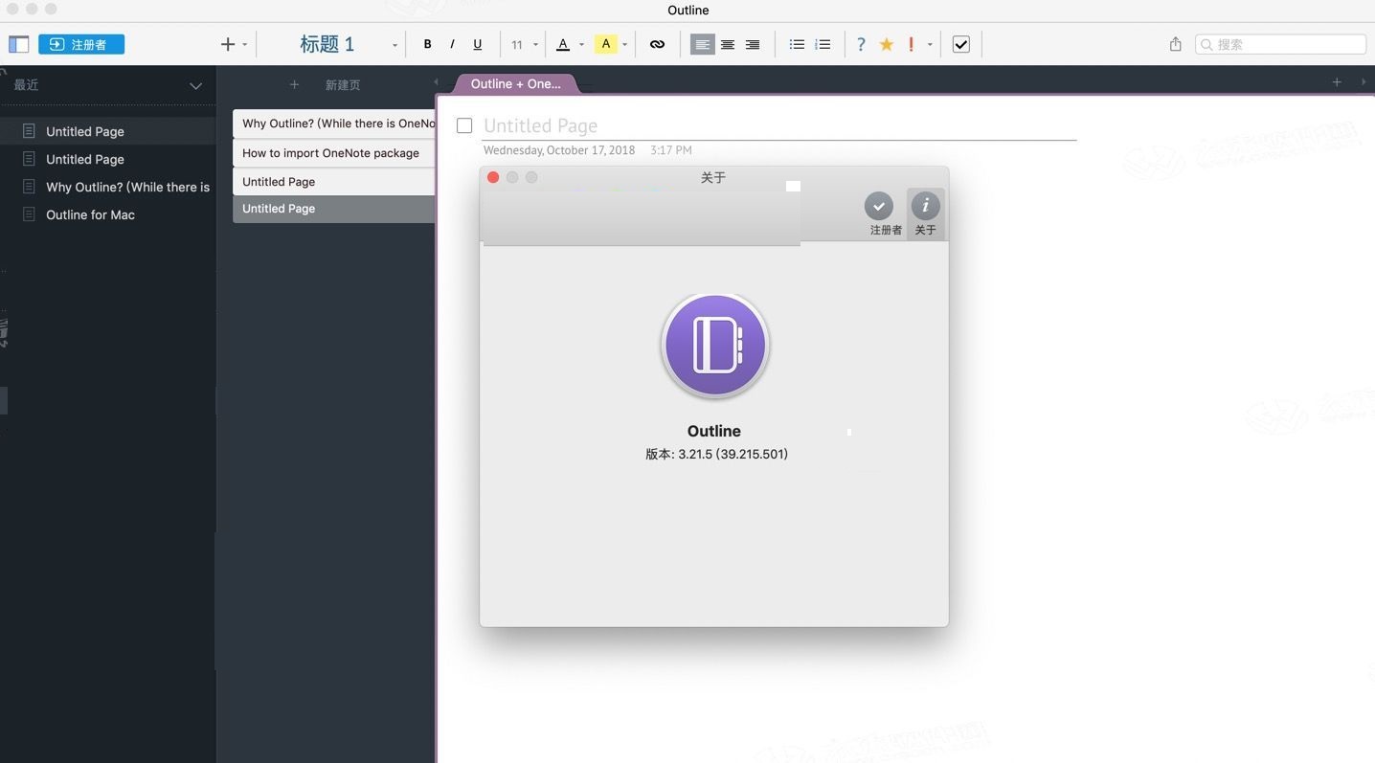Open the highlight color dropdown arrow
This screenshot has width=1375, height=763.
click(x=624, y=45)
